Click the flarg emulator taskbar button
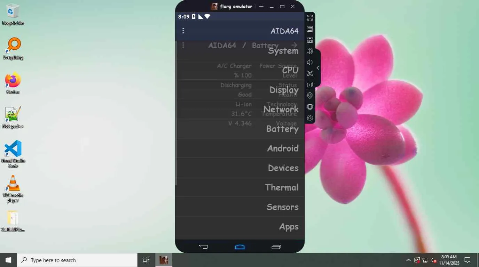Image resolution: width=479 pixels, height=267 pixels. [x=164, y=260]
